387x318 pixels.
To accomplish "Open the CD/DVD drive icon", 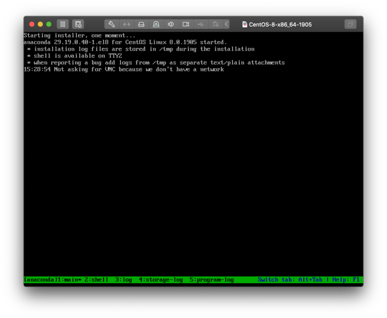I will tap(156, 24).
